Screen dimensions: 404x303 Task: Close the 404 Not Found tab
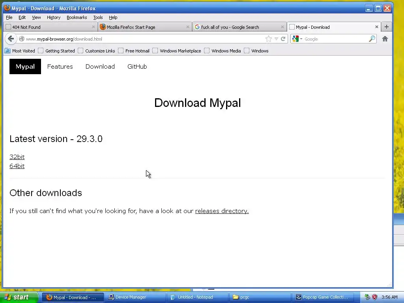click(93, 27)
